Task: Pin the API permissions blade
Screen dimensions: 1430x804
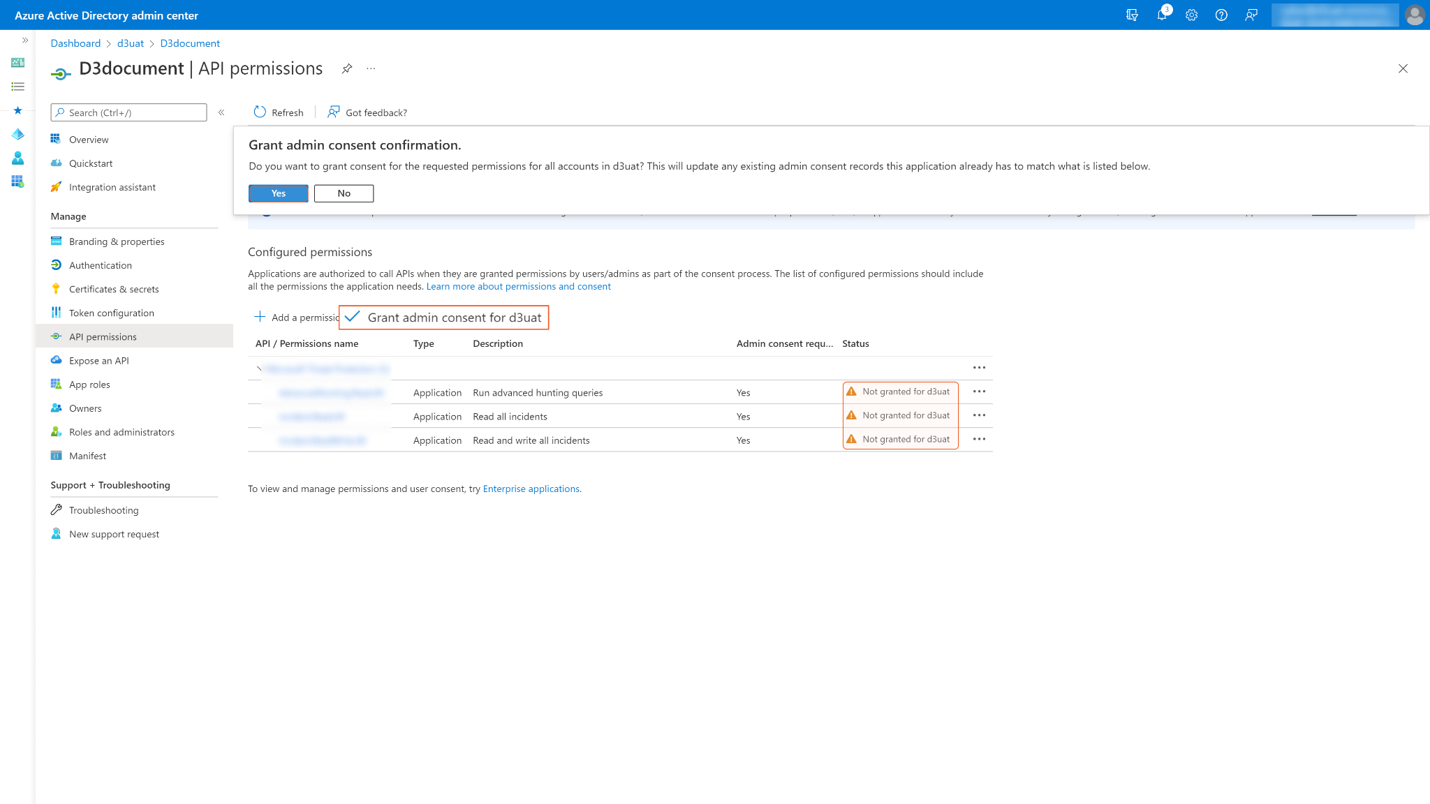Action: pyautogui.click(x=347, y=68)
